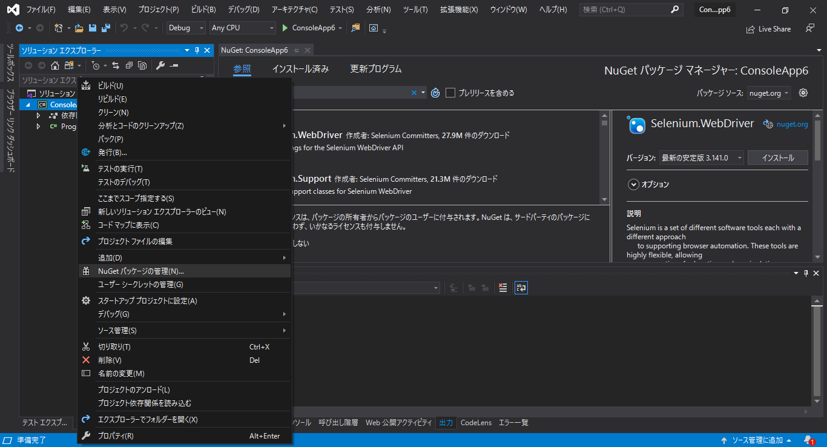Select Edit Project File in context menu

click(x=185, y=242)
